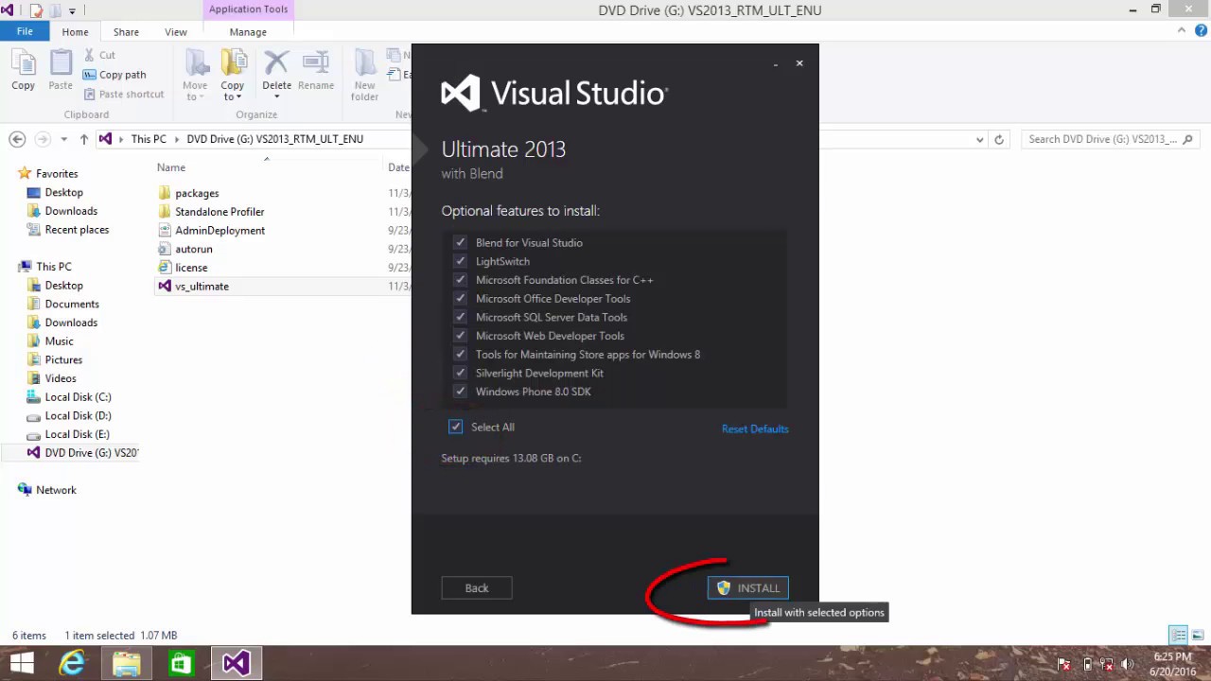Click the Explorer Forward navigation arrow

(x=42, y=139)
